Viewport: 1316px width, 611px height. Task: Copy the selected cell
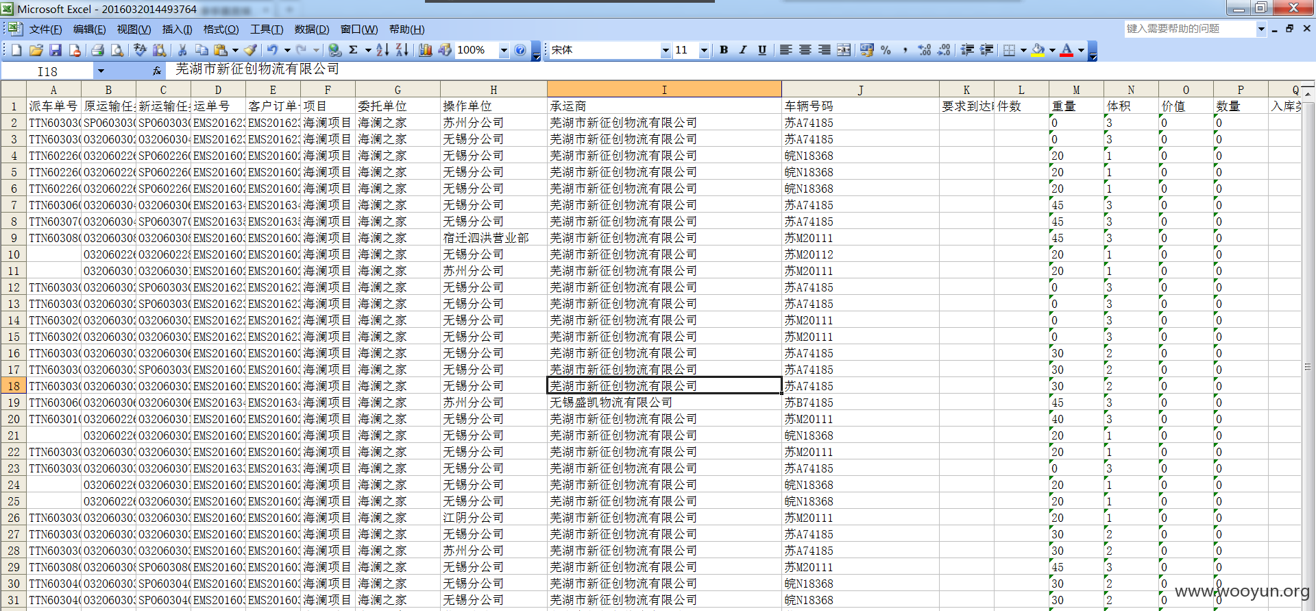coord(202,50)
